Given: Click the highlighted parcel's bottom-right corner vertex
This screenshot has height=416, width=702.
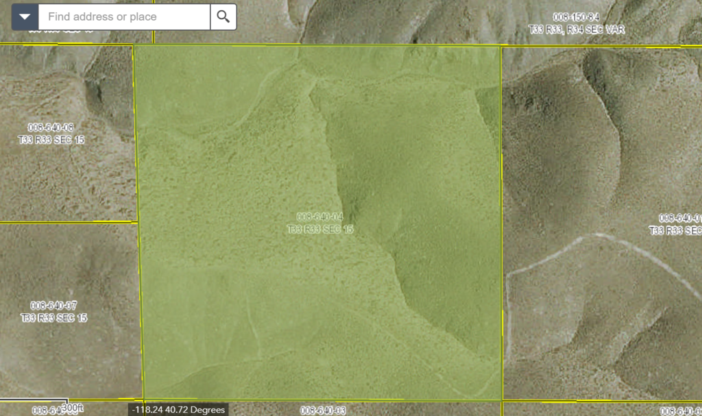Looking at the screenshot, I should point(502,400).
